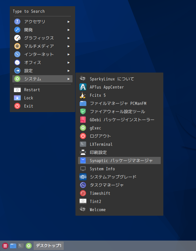Launch ファイアウォール設定ツール from menu
The width and height of the screenshot is (196, 251).
(119, 111)
